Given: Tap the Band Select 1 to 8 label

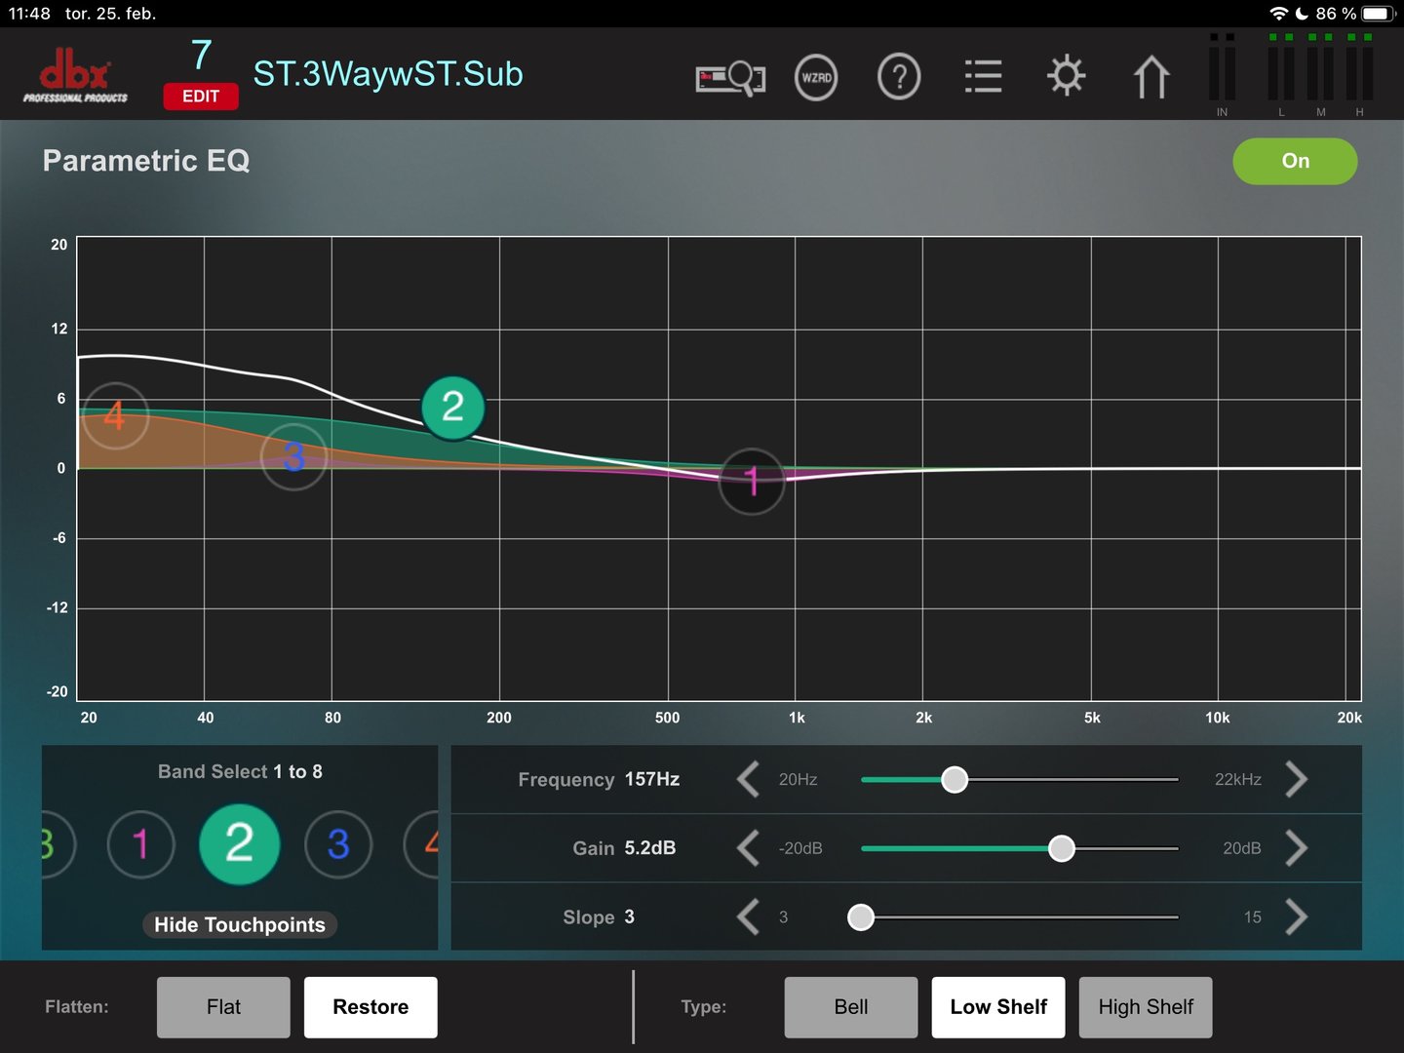Looking at the screenshot, I should 240,771.
